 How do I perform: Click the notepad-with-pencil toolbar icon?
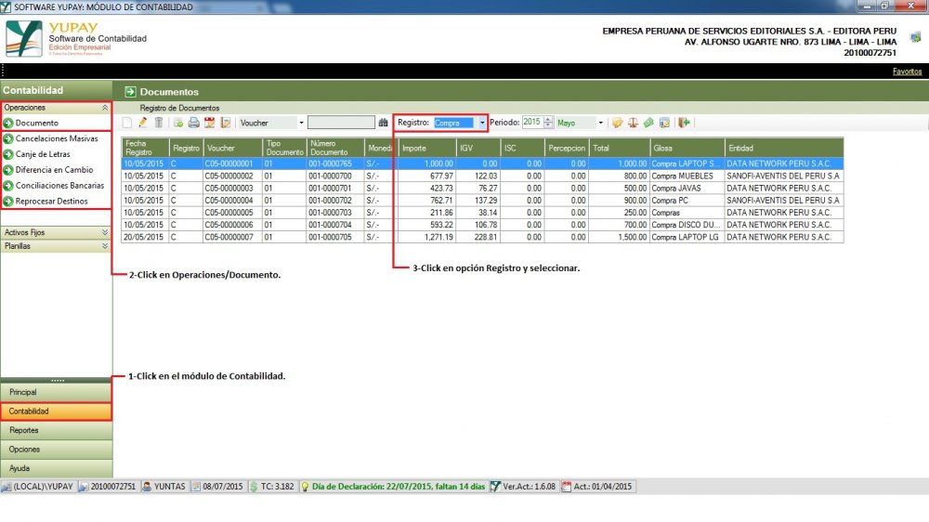pyautogui.click(x=225, y=123)
